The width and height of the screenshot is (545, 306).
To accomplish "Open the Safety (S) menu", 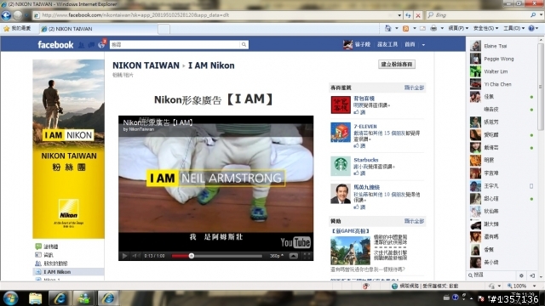I will (x=485, y=28).
